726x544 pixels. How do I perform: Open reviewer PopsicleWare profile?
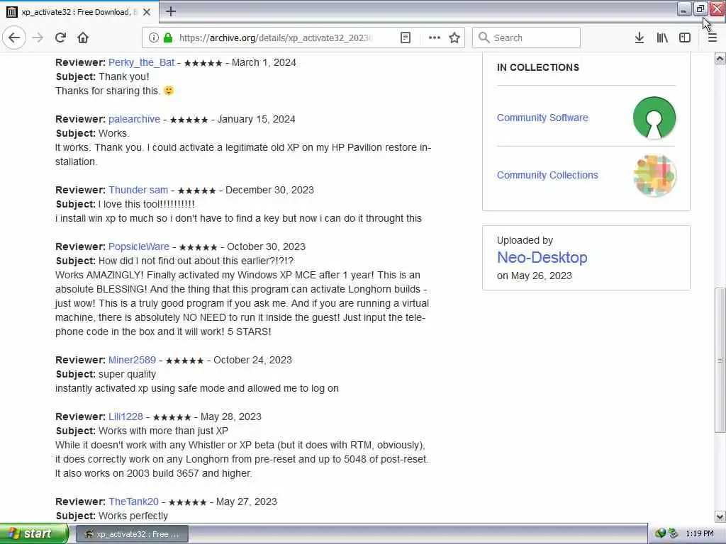(x=139, y=246)
